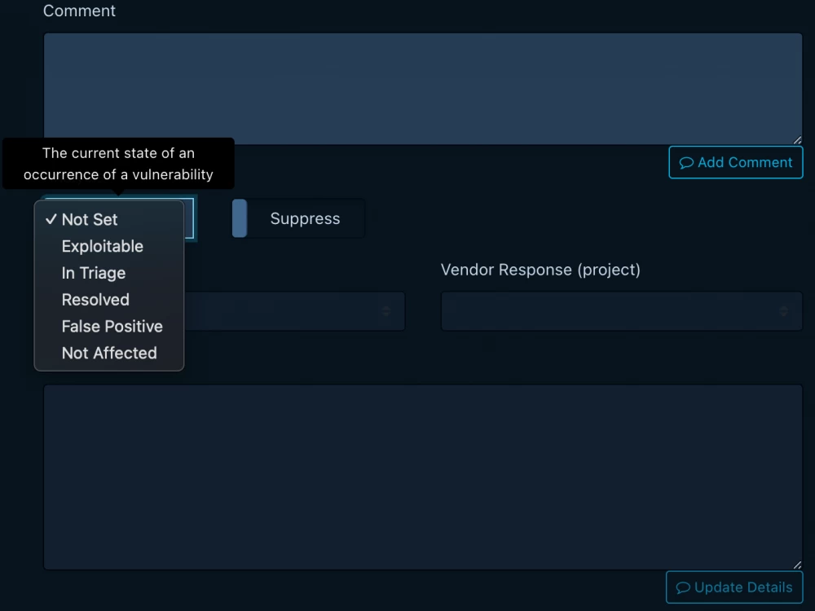Select the checked Not Set option
The width and height of the screenshot is (815, 611).
[x=90, y=220]
